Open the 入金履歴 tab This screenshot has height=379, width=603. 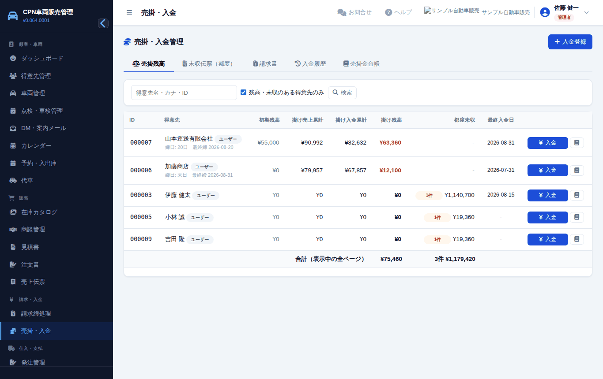[x=310, y=64]
